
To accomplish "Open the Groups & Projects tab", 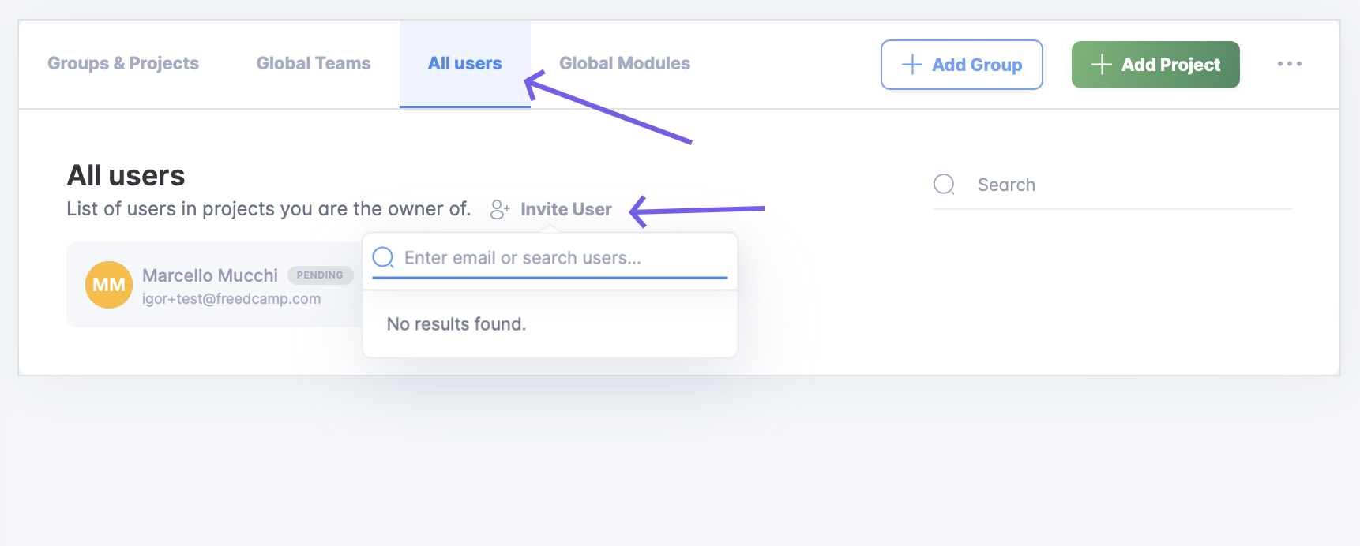I will tap(123, 64).
